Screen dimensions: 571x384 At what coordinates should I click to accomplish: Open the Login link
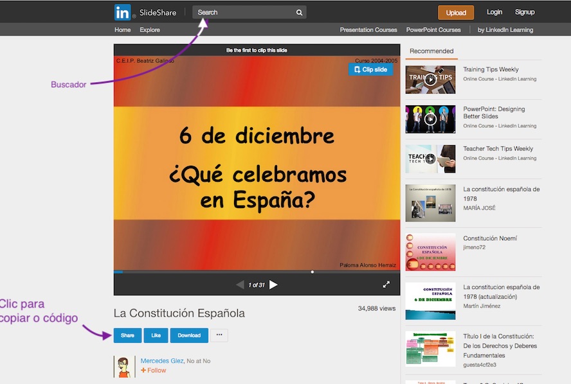(494, 12)
